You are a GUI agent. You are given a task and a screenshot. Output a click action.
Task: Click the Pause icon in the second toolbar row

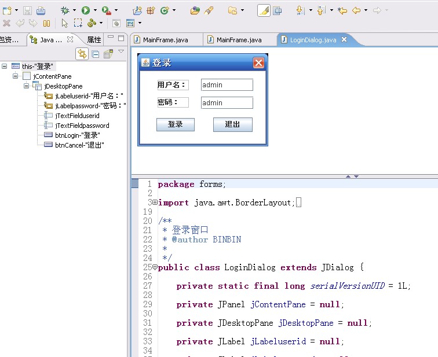point(47,23)
